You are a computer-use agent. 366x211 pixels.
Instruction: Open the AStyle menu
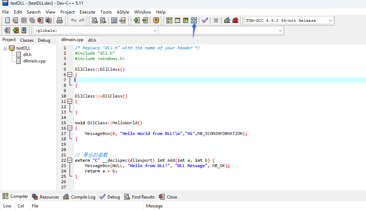pyautogui.click(x=123, y=12)
